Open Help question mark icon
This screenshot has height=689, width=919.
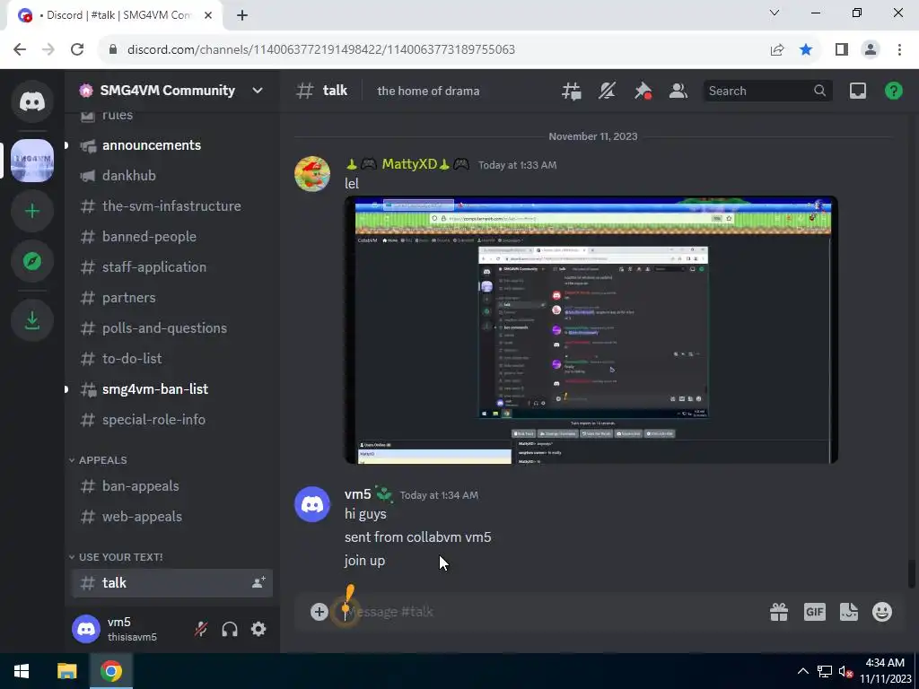[894, 91]
